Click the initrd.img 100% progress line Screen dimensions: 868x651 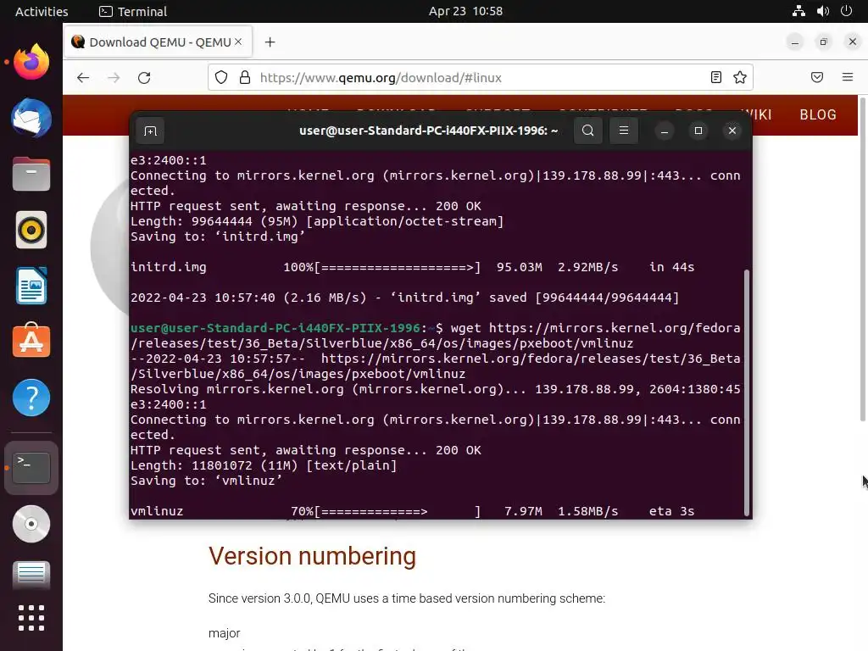pyautogui.click(x=412, y=267)
